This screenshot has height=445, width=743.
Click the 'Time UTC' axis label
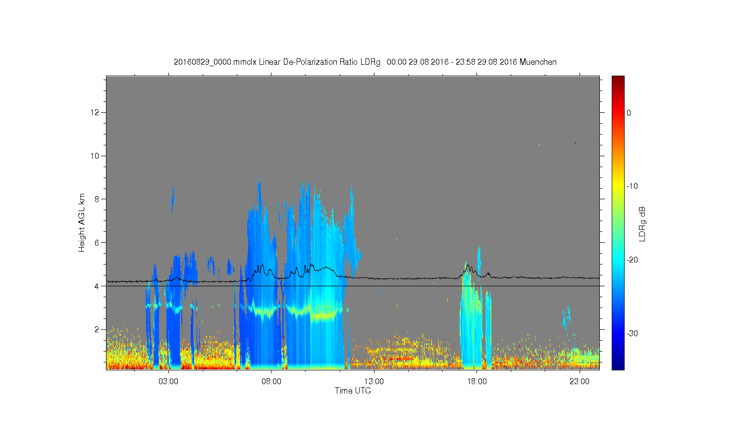pyautogui.click(x=353, y=391)
